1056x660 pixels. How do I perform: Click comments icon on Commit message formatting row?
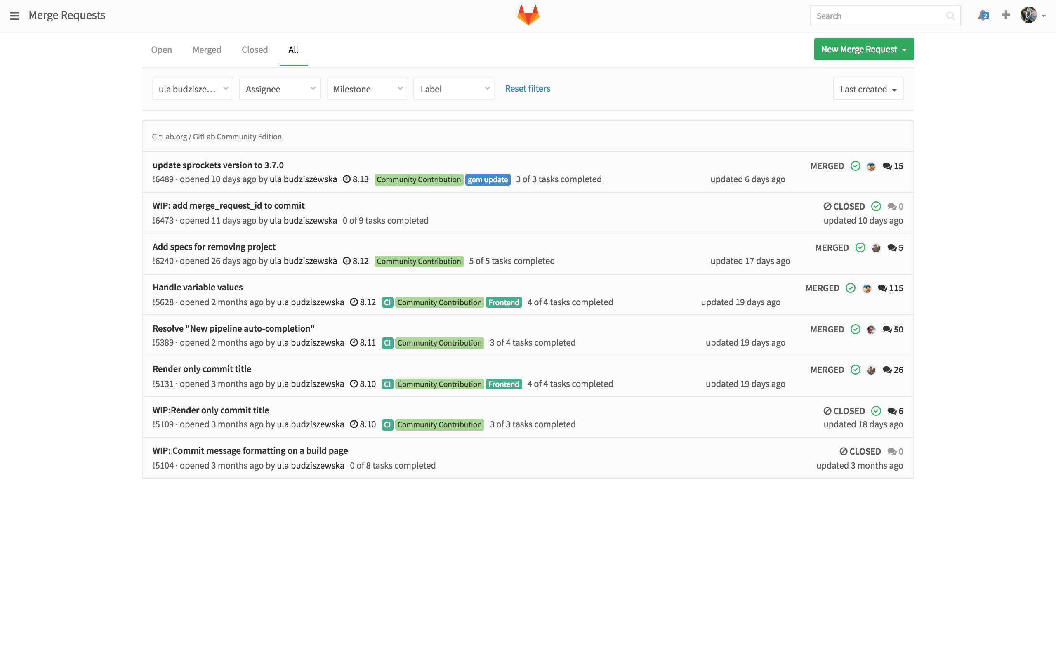[895, 451]
